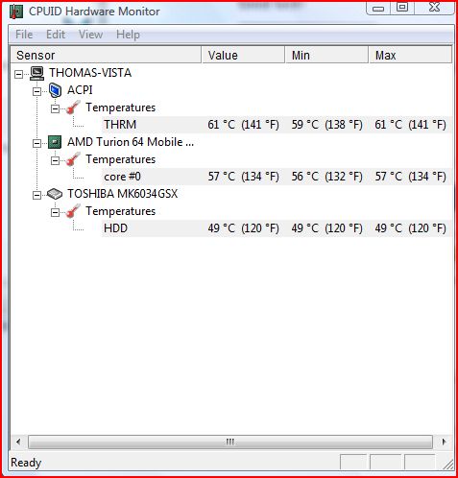Viewport: 458px width, 478px height.
Task: Click the Value column header
Action: click(x=243, y=55)
